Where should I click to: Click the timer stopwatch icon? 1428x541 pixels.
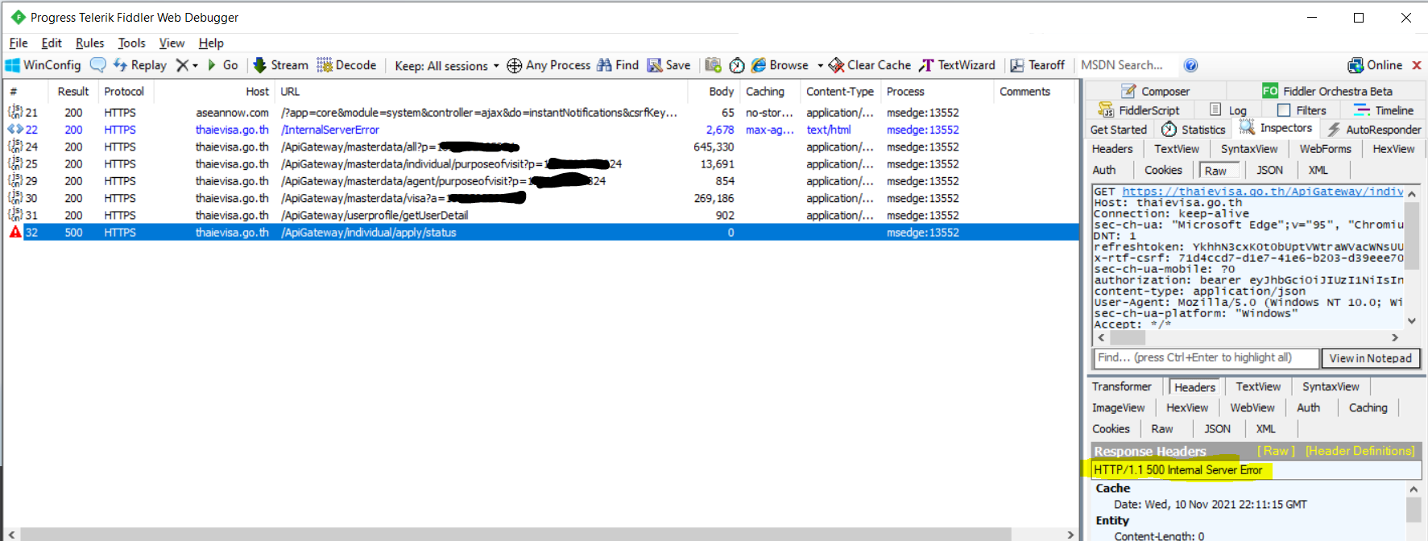pyautogui.click(x=737, y=65)
